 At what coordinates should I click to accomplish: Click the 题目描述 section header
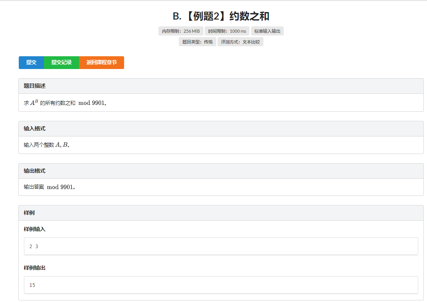tap(221, 86)
